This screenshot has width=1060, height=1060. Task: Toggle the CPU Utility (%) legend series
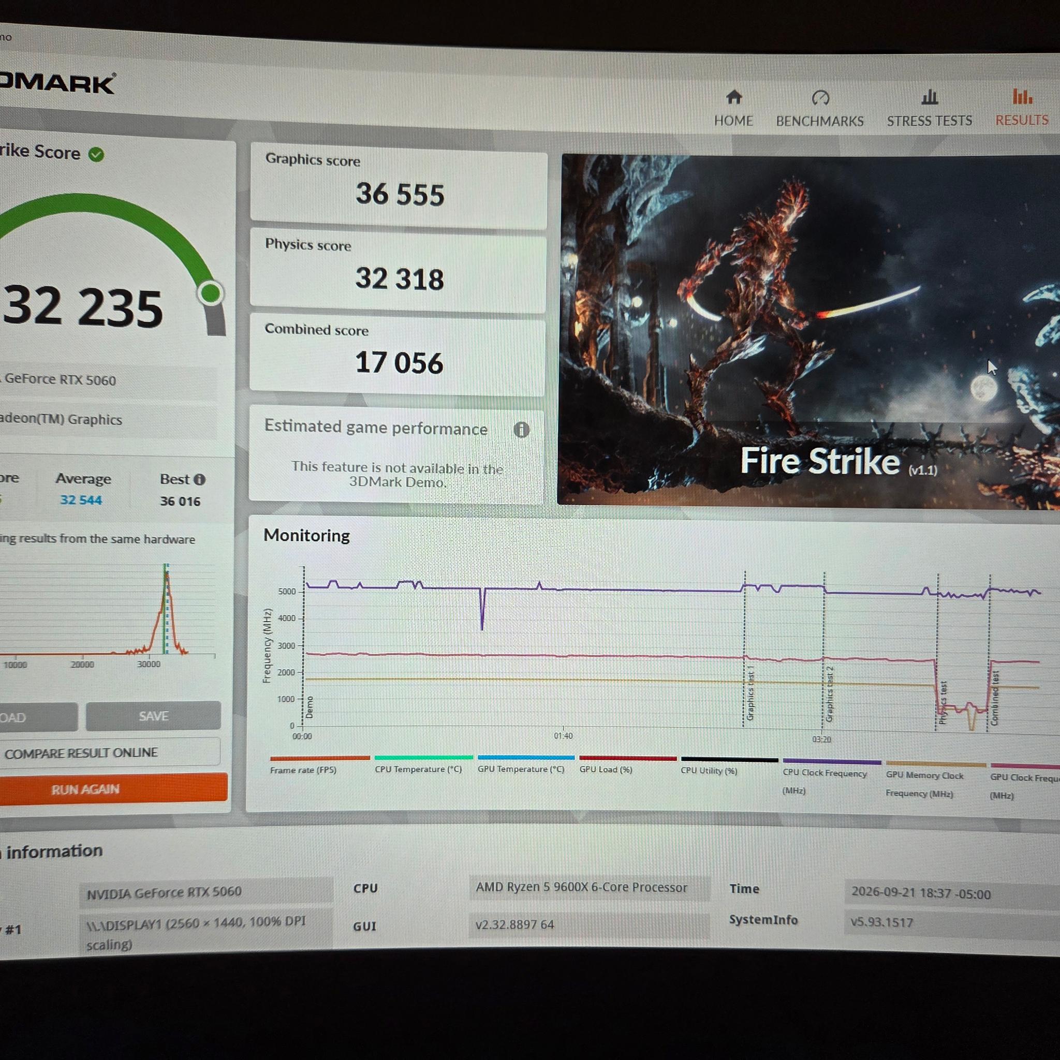[x=729, y=766]
